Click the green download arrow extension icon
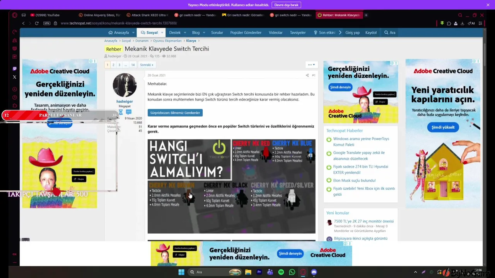The image size is (495, 278). (x=442, y=23)
